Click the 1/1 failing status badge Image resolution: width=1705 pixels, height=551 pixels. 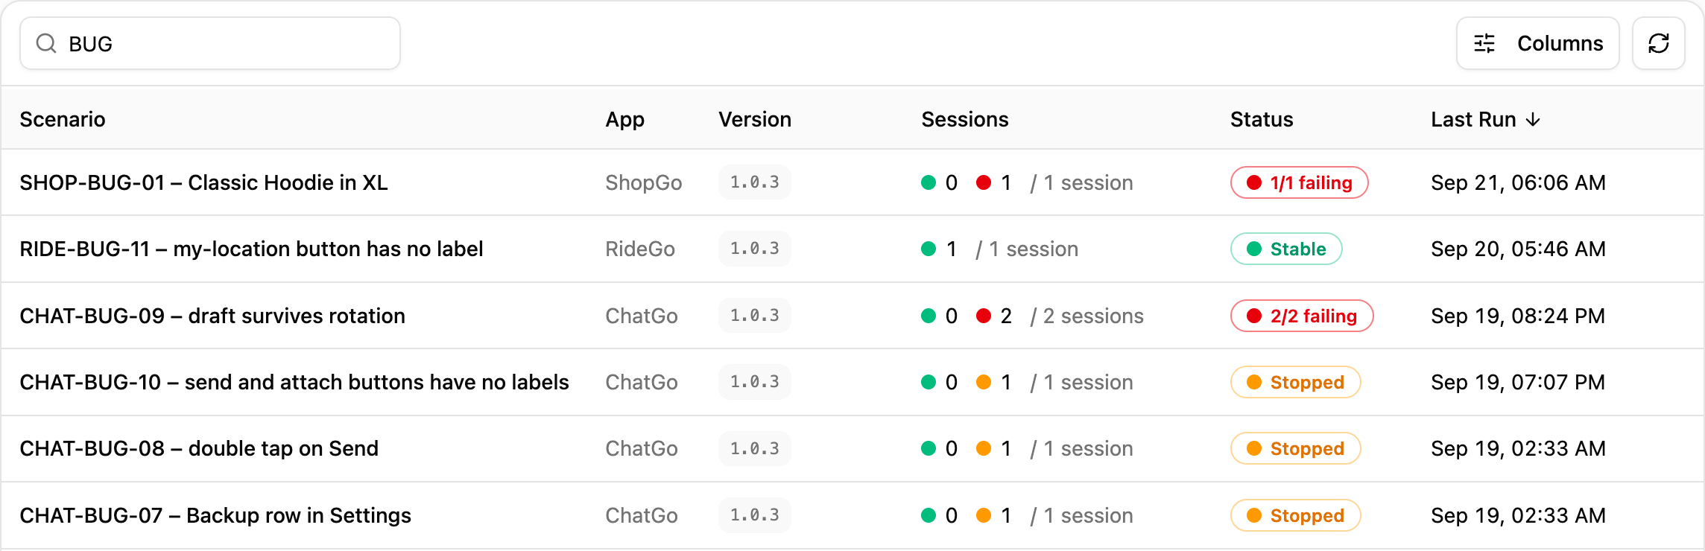coord(1299,182)
